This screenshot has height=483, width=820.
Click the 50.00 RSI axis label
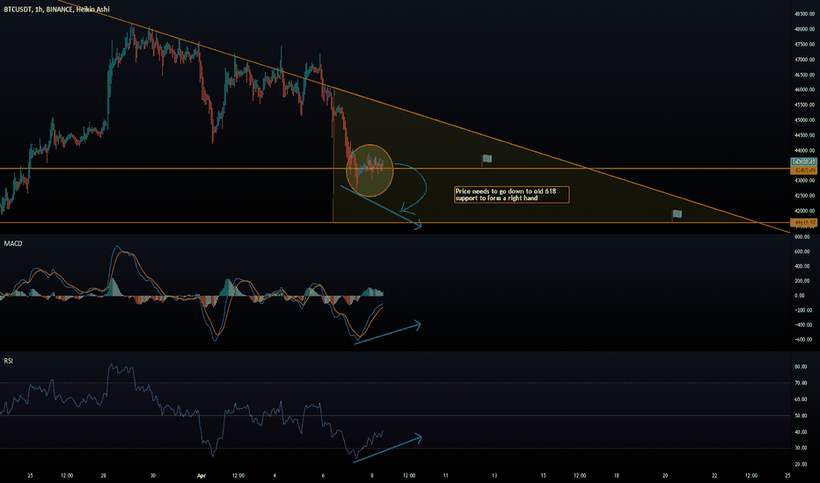(x=802, y=416)
